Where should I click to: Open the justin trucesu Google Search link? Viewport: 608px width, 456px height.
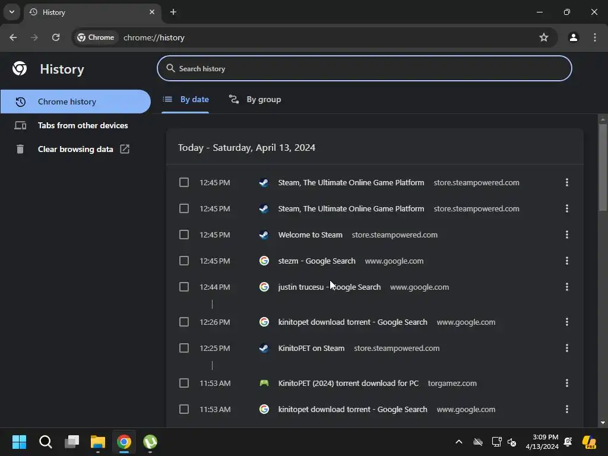[x=329, y=287]
